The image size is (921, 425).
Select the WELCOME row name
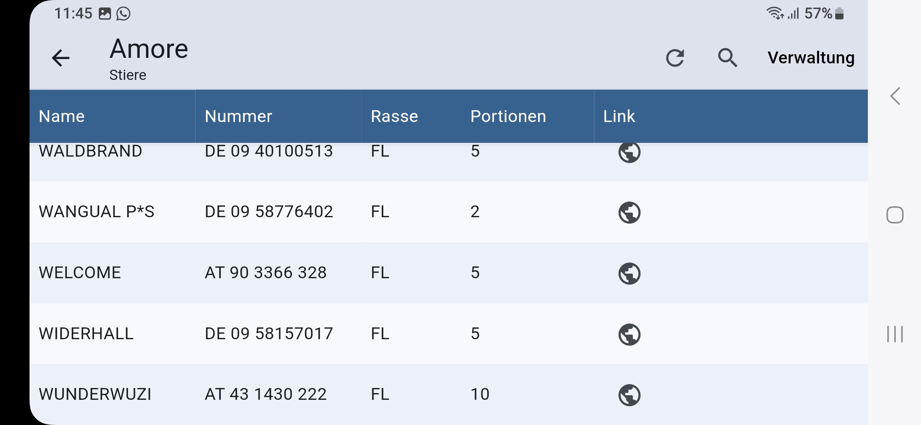pos(80,273)
